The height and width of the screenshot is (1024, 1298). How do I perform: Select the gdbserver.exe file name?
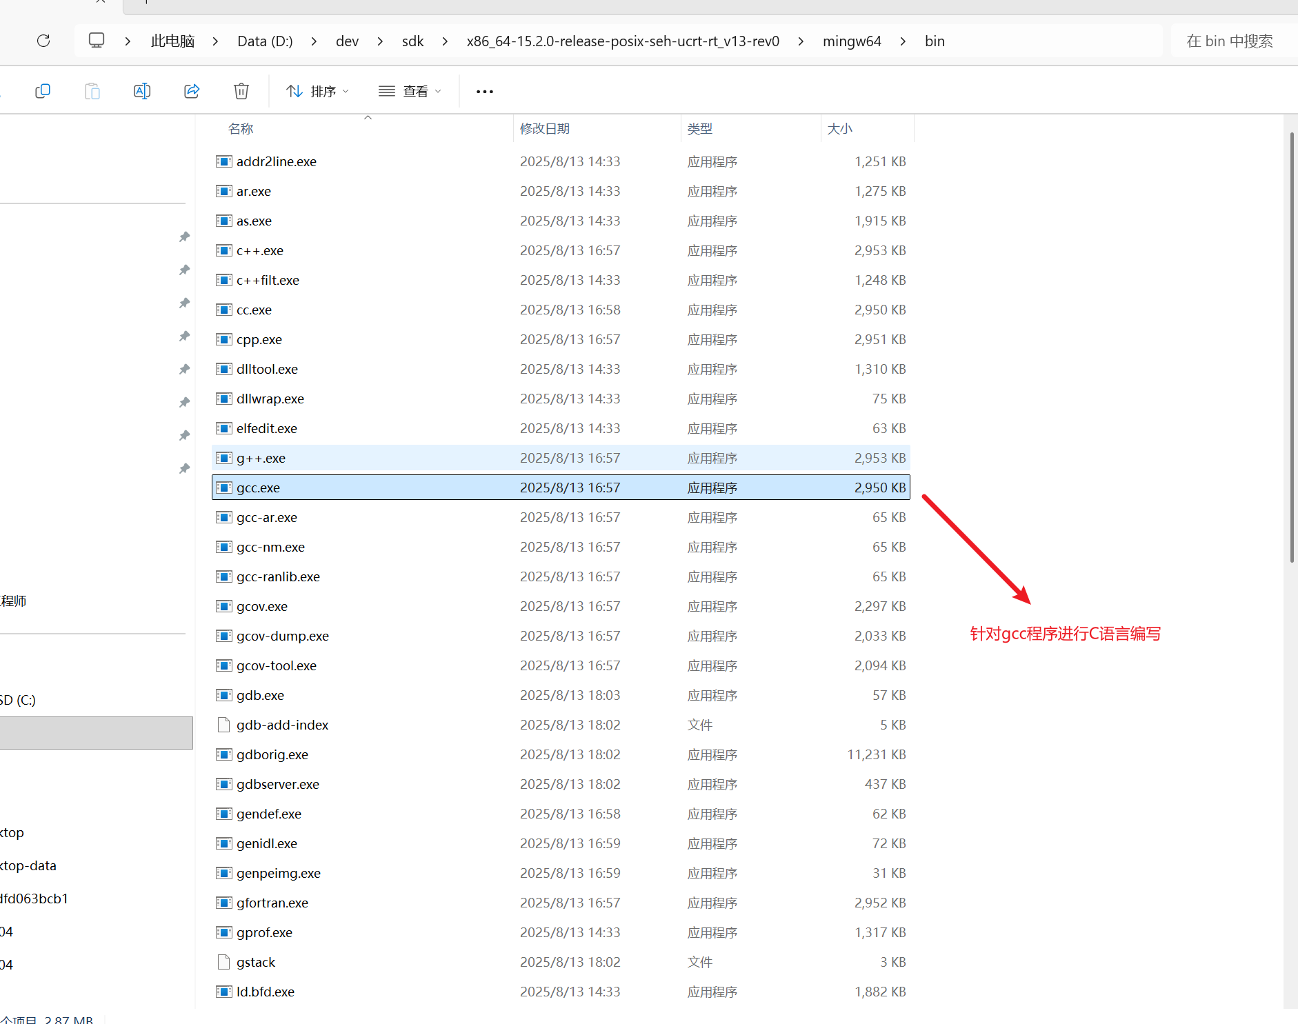[x=278, y=784]
